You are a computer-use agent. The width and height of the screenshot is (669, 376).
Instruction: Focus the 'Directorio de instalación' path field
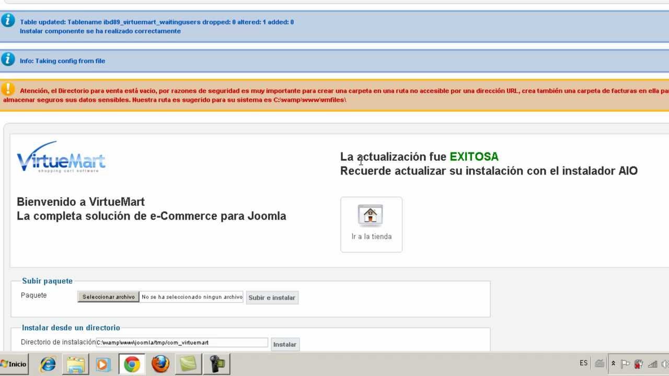tap(182, 343)
